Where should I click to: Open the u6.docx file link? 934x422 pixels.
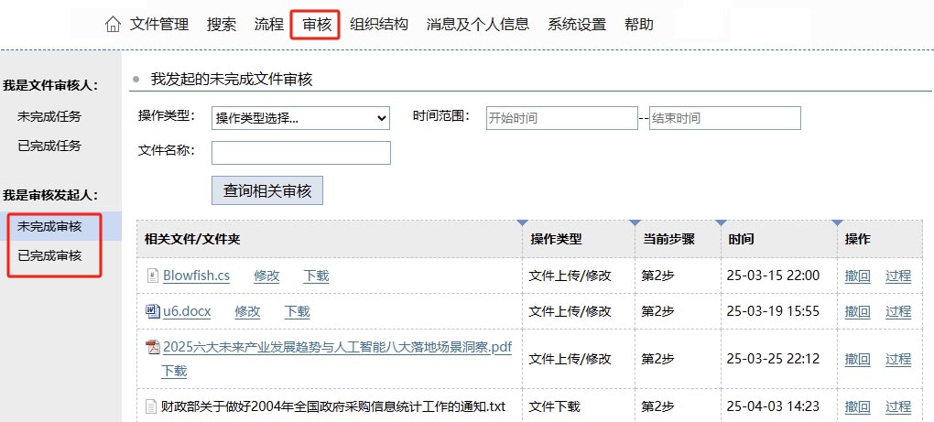coord(187,311)
